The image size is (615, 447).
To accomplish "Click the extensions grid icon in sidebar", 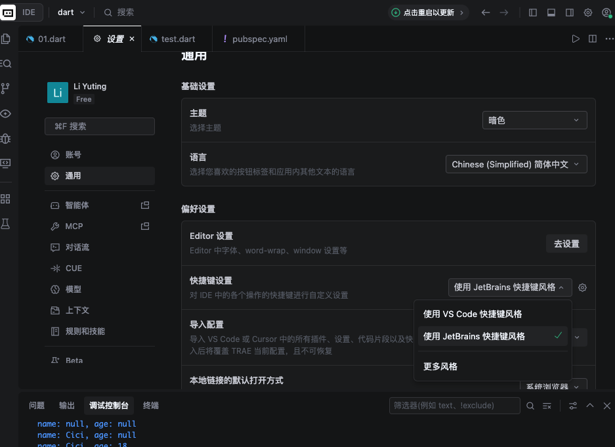I will pyautogui.click(x=6, y=198).
